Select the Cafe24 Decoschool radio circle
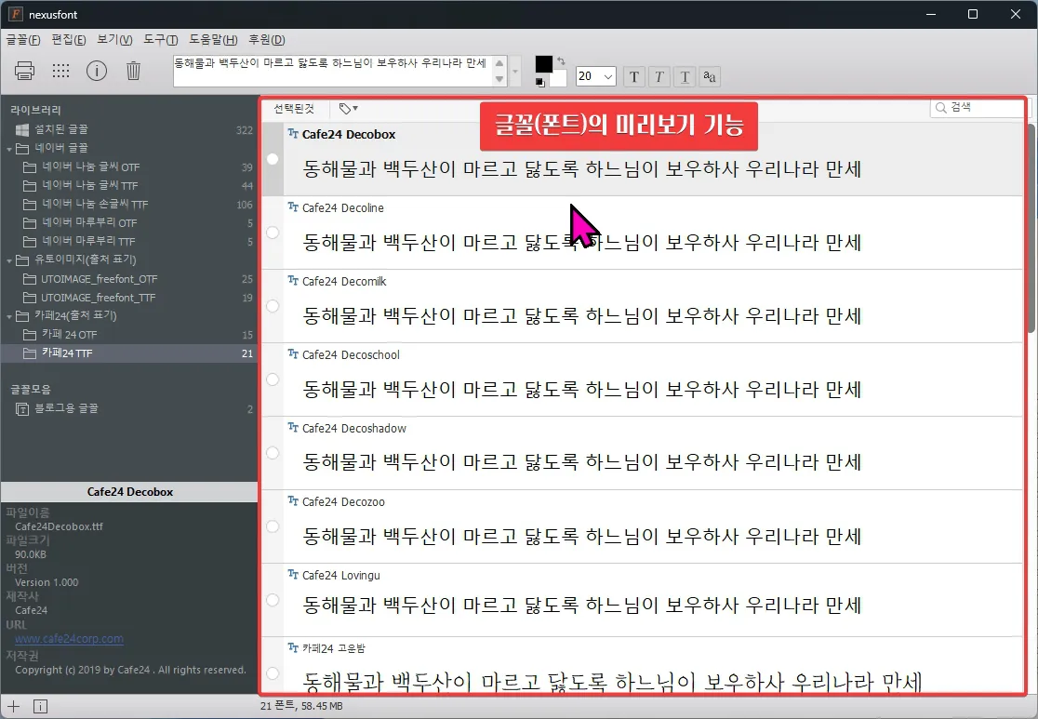The height and width of the screenshot is (719, 1038). pos(273,379)
